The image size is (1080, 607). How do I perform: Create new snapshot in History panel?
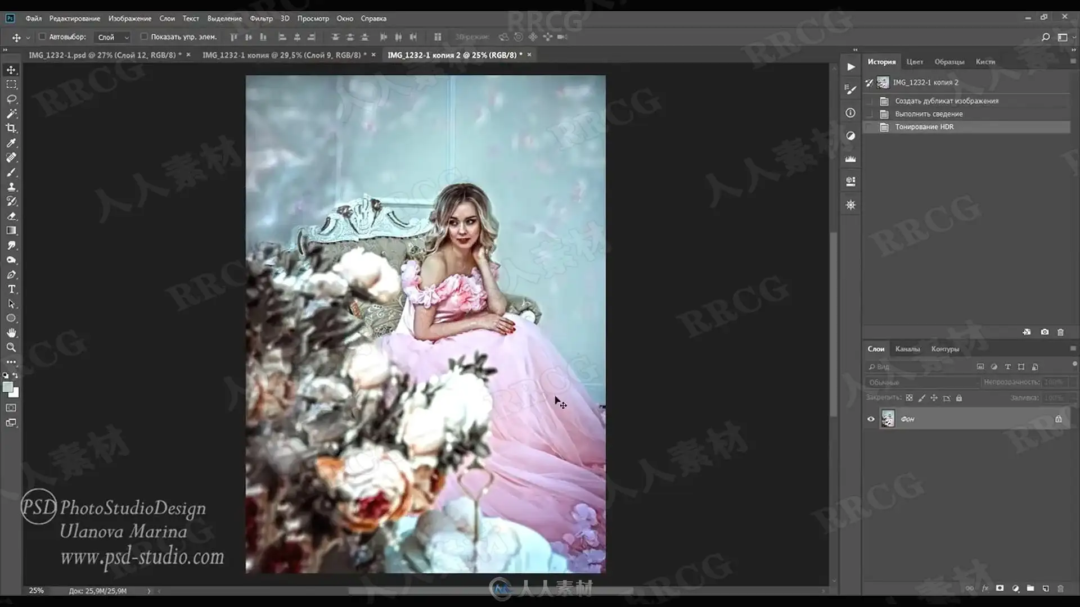point(1045,332)
